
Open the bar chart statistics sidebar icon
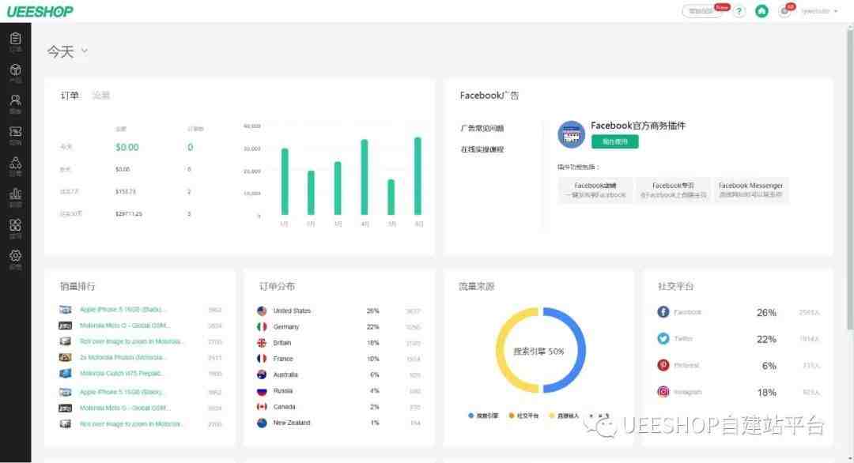point(15,196)
